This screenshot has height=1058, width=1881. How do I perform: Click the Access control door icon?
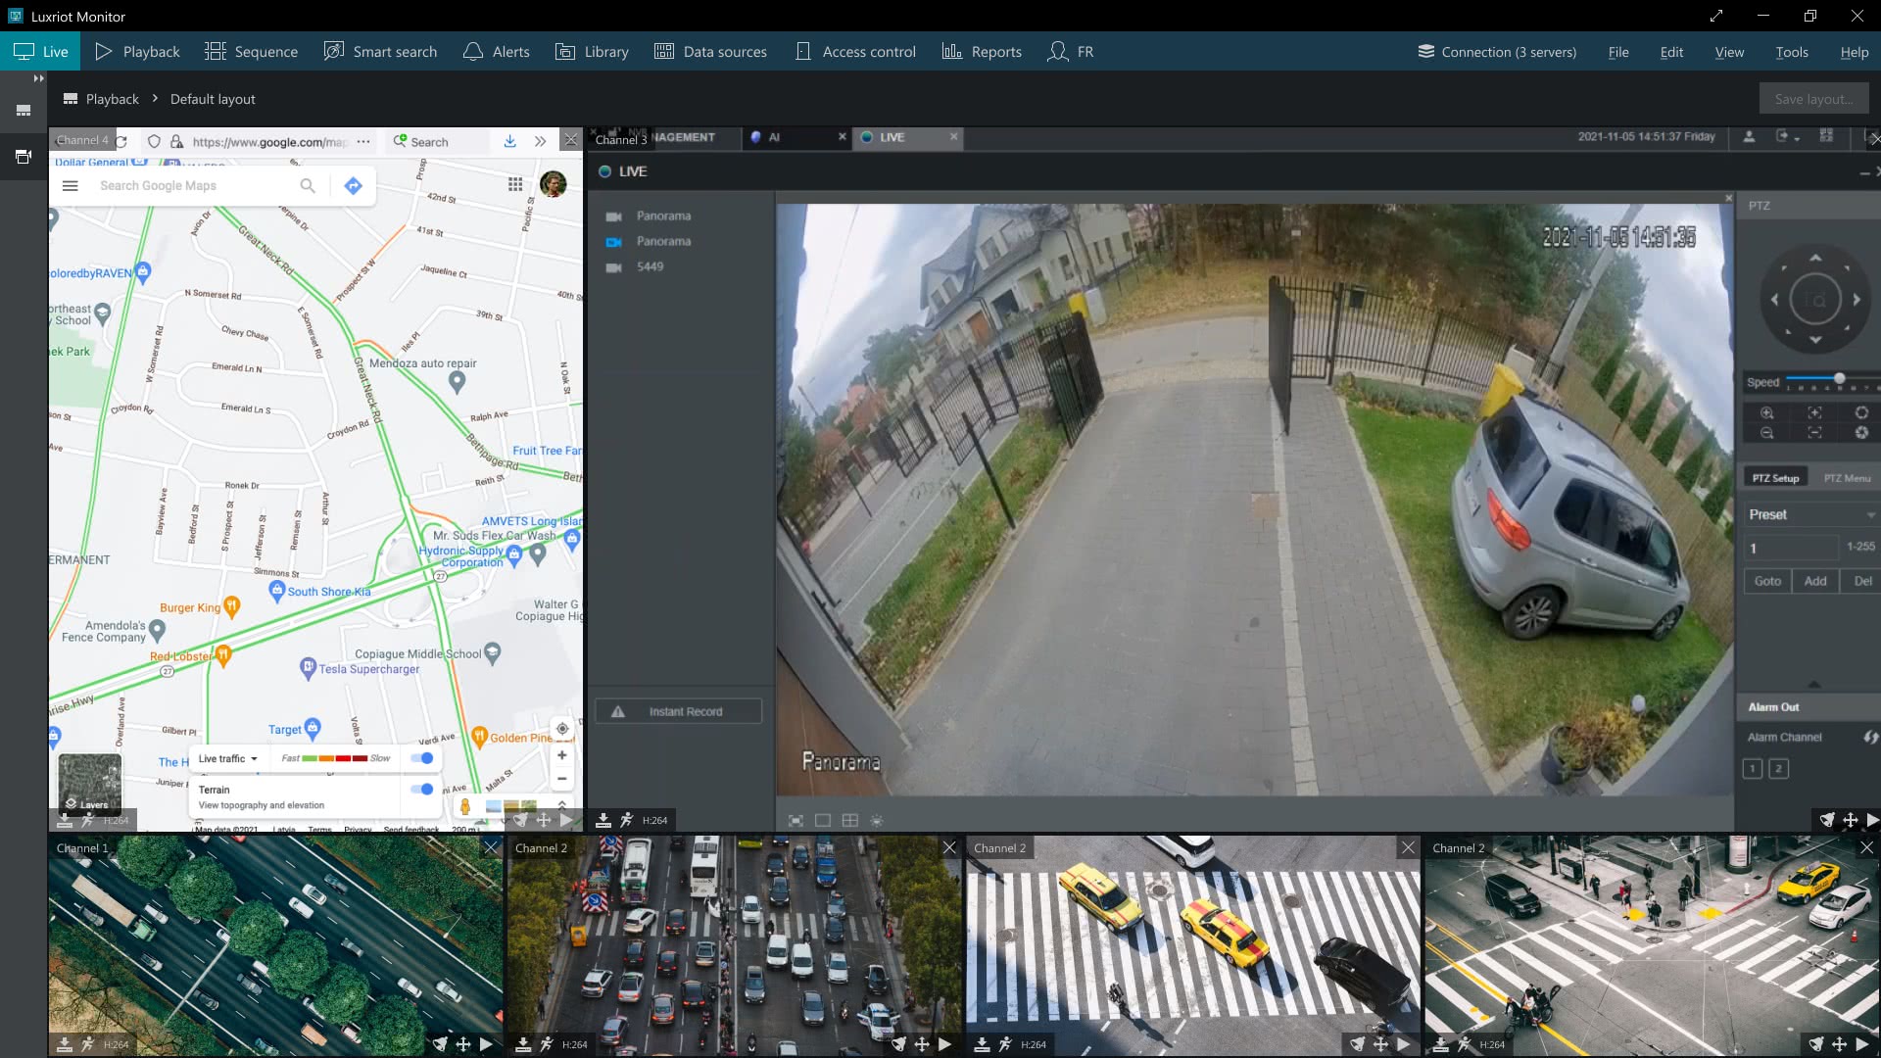[x=803, y=51]
